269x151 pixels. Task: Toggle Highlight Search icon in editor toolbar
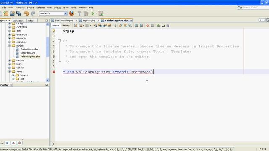109,26
